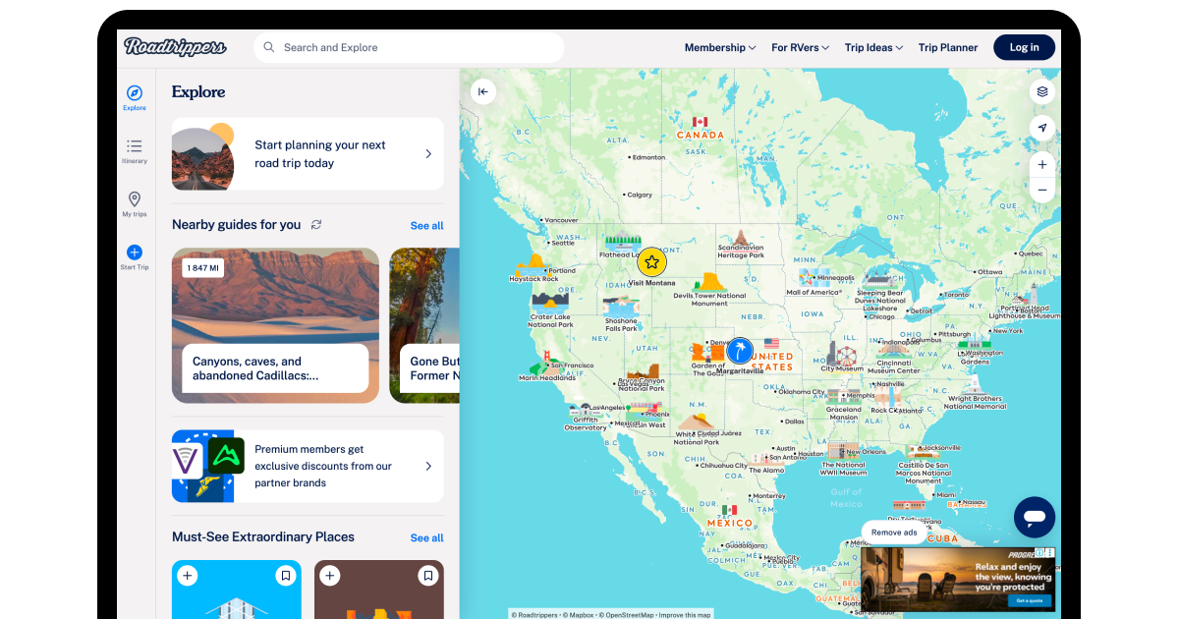Image resolution: width=1179 pixels, height=619 pixels.
Task: Click Get a quote in the ad
Action: (1029, 600)
